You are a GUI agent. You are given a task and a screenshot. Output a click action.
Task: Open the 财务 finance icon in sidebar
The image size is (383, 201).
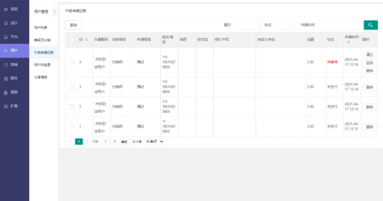tap(6, 78)
